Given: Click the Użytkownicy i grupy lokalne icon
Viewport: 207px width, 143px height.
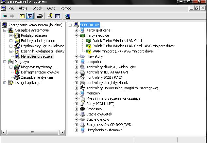Looking at the screenshot, I should [x=17, y=46].
